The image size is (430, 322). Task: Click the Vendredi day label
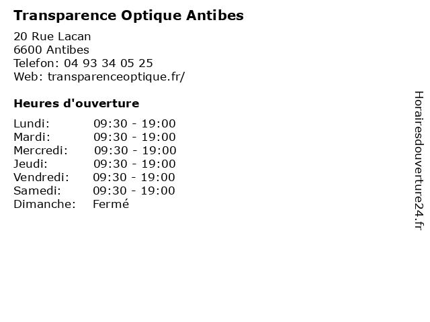tap(41, 177)
